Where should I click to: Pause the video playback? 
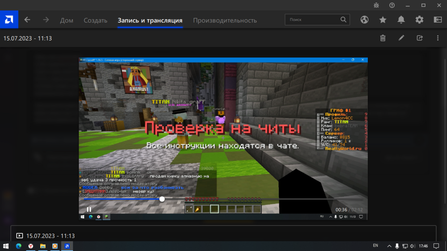pyautogui.click(x=89, y=209)
